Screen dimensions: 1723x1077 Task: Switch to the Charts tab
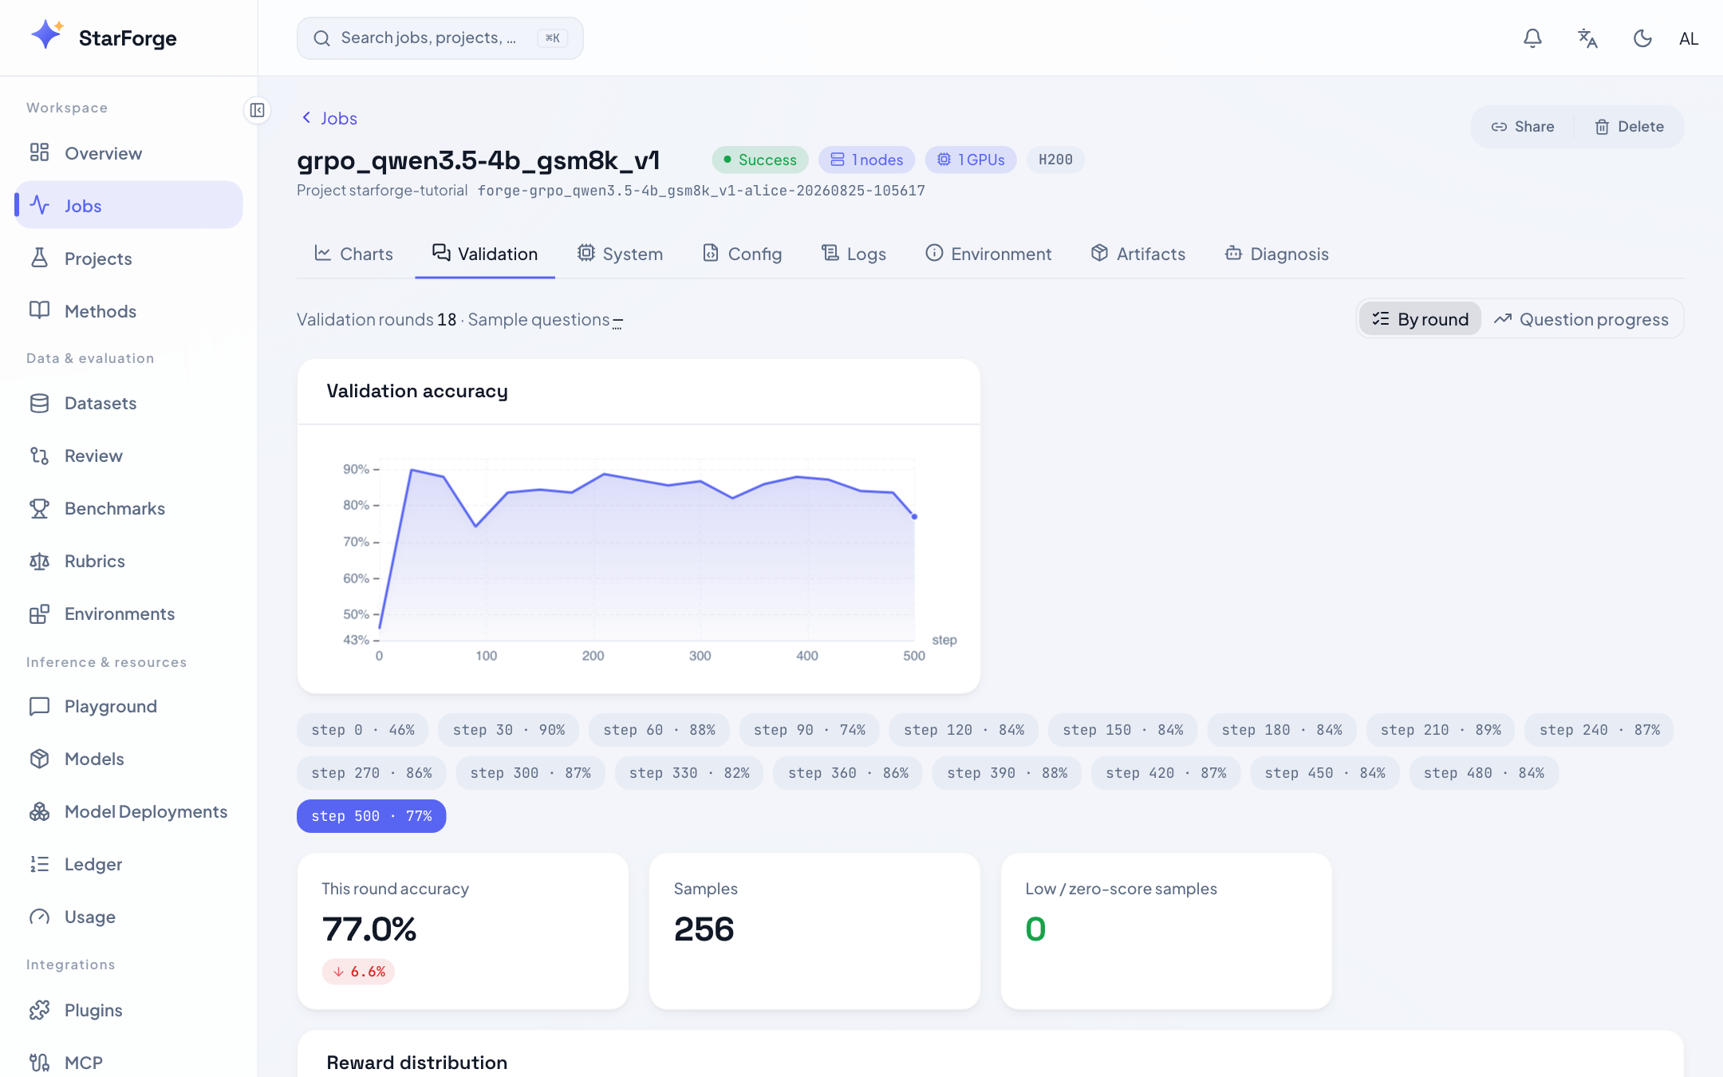click(353, 254)
